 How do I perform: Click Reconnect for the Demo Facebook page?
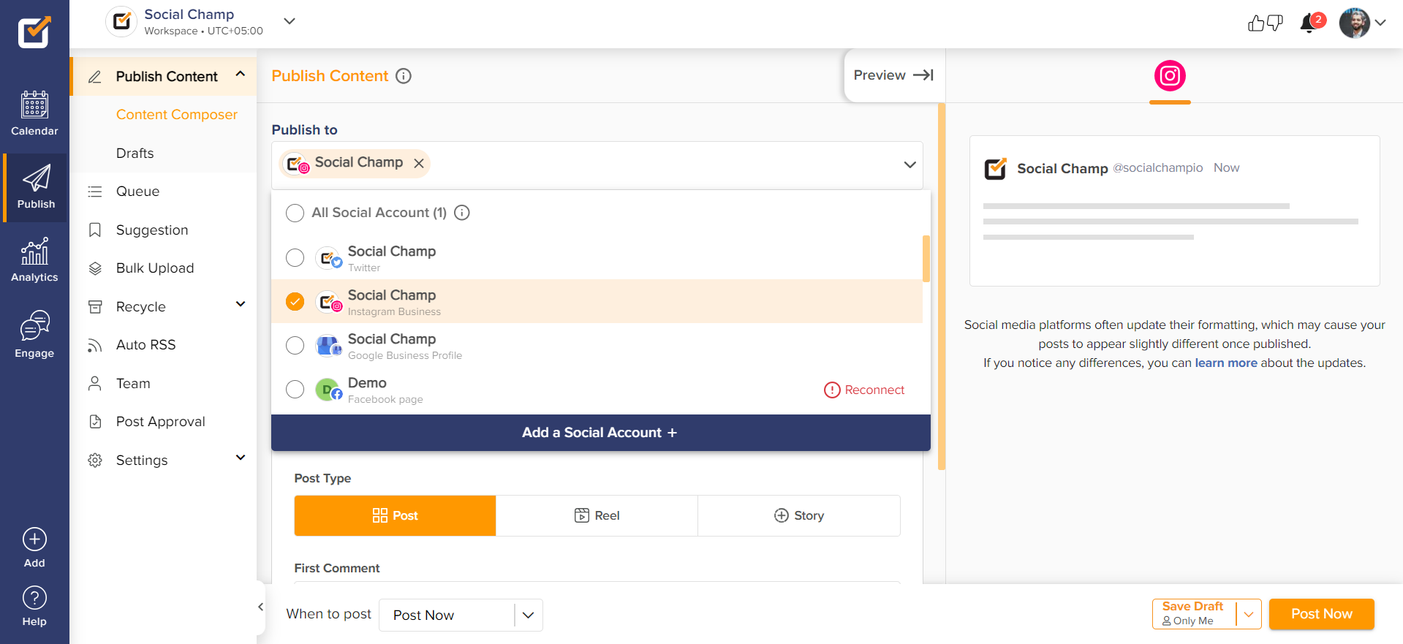[864, 390]
